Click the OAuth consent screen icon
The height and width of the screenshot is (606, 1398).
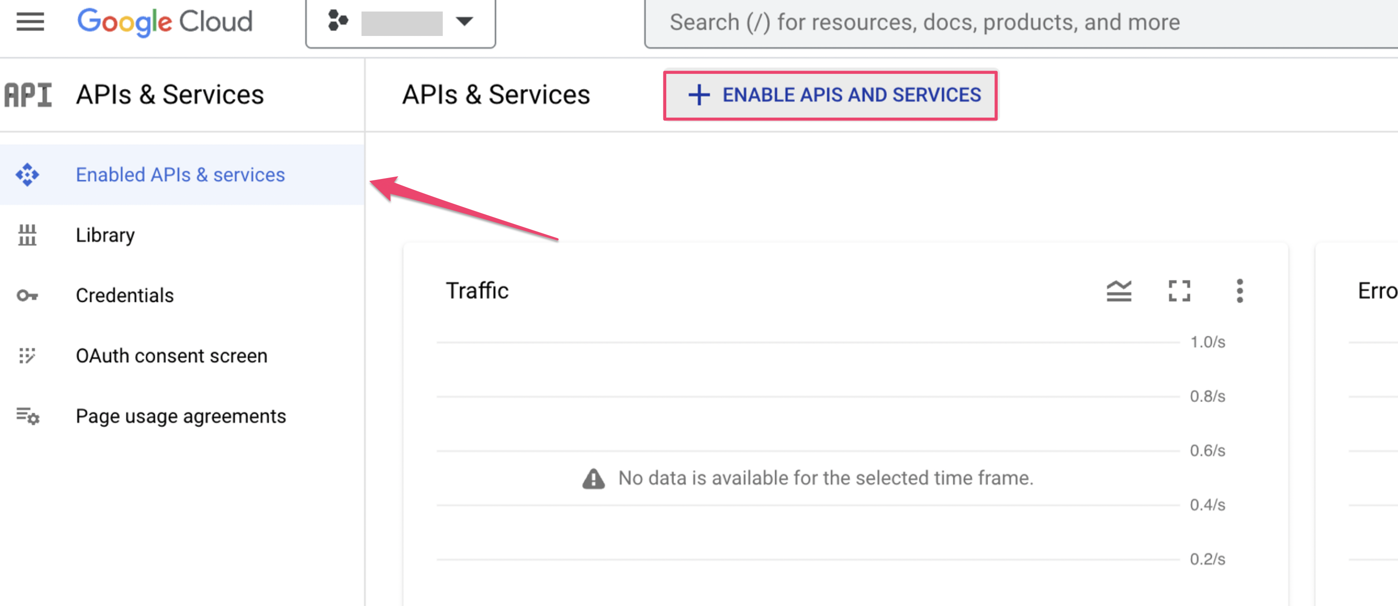(x=27, y=356)
